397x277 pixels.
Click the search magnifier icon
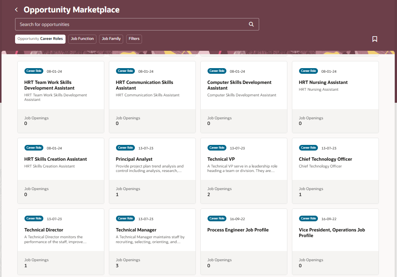click(251, 24)
